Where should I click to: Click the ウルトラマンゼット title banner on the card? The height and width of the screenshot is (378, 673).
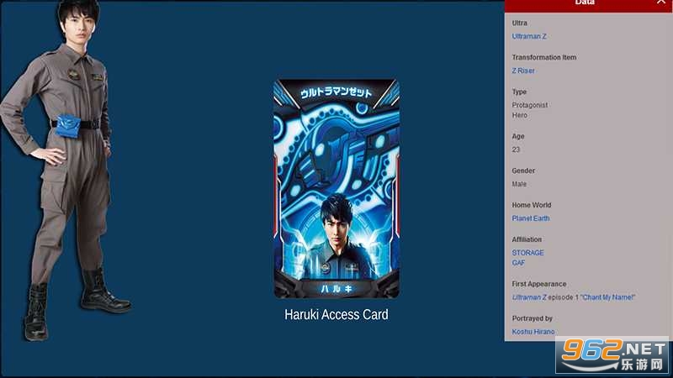click(x=336, y=92)
